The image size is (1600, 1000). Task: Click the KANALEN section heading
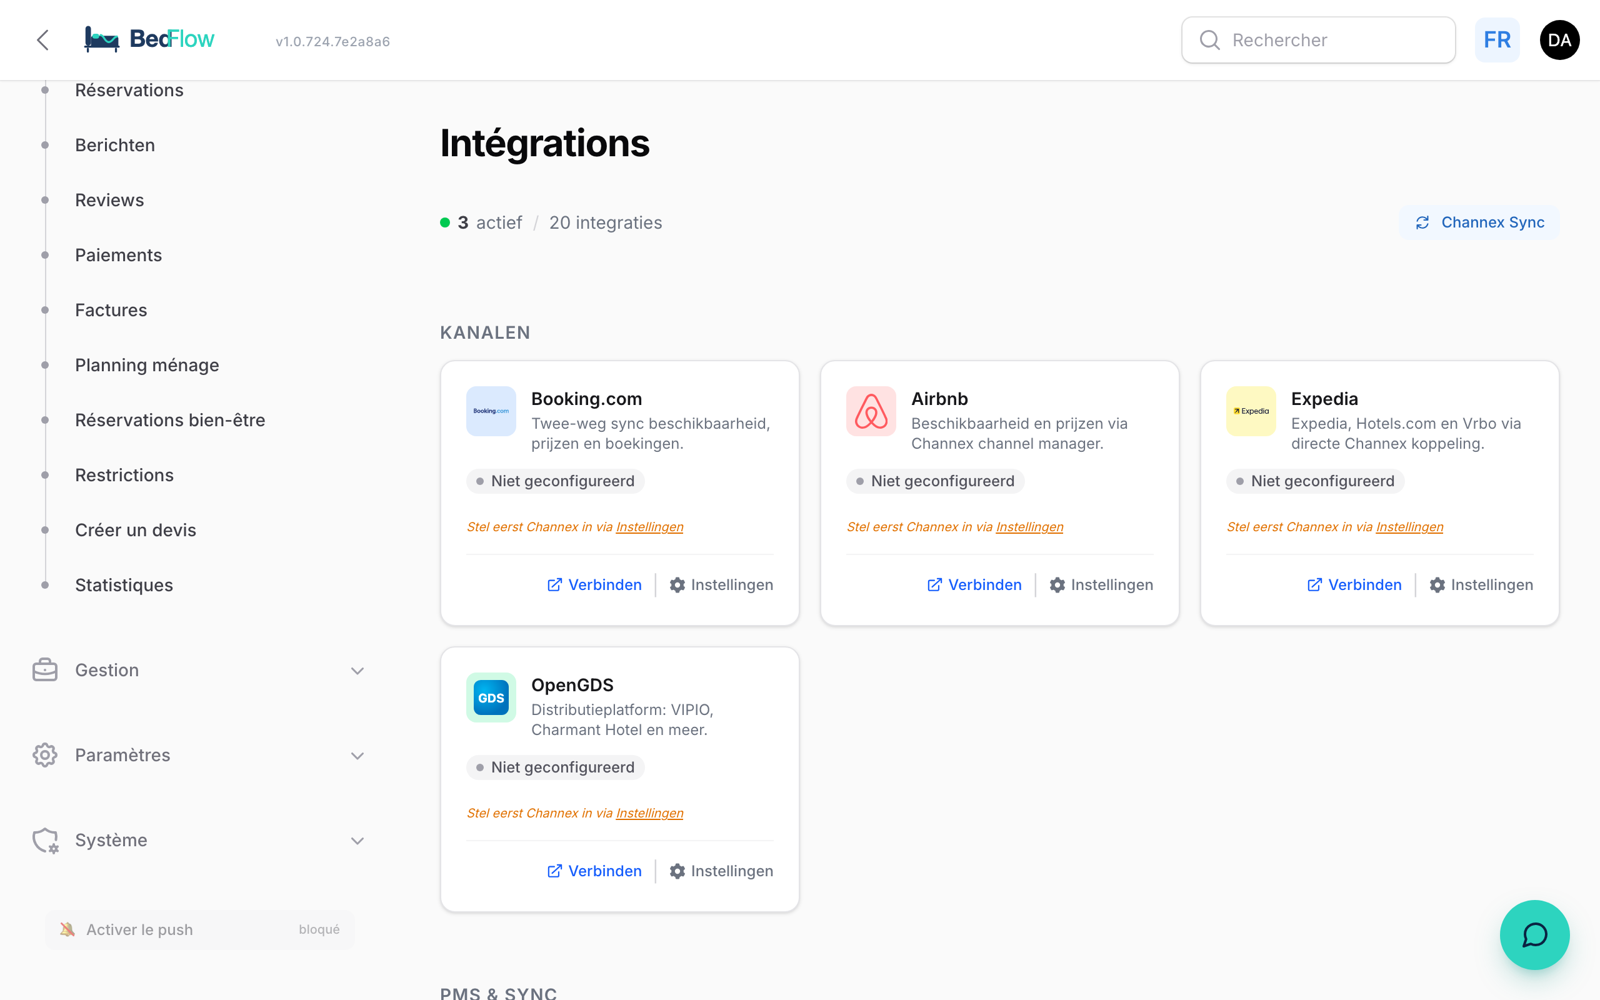click(x=485, y=332)
